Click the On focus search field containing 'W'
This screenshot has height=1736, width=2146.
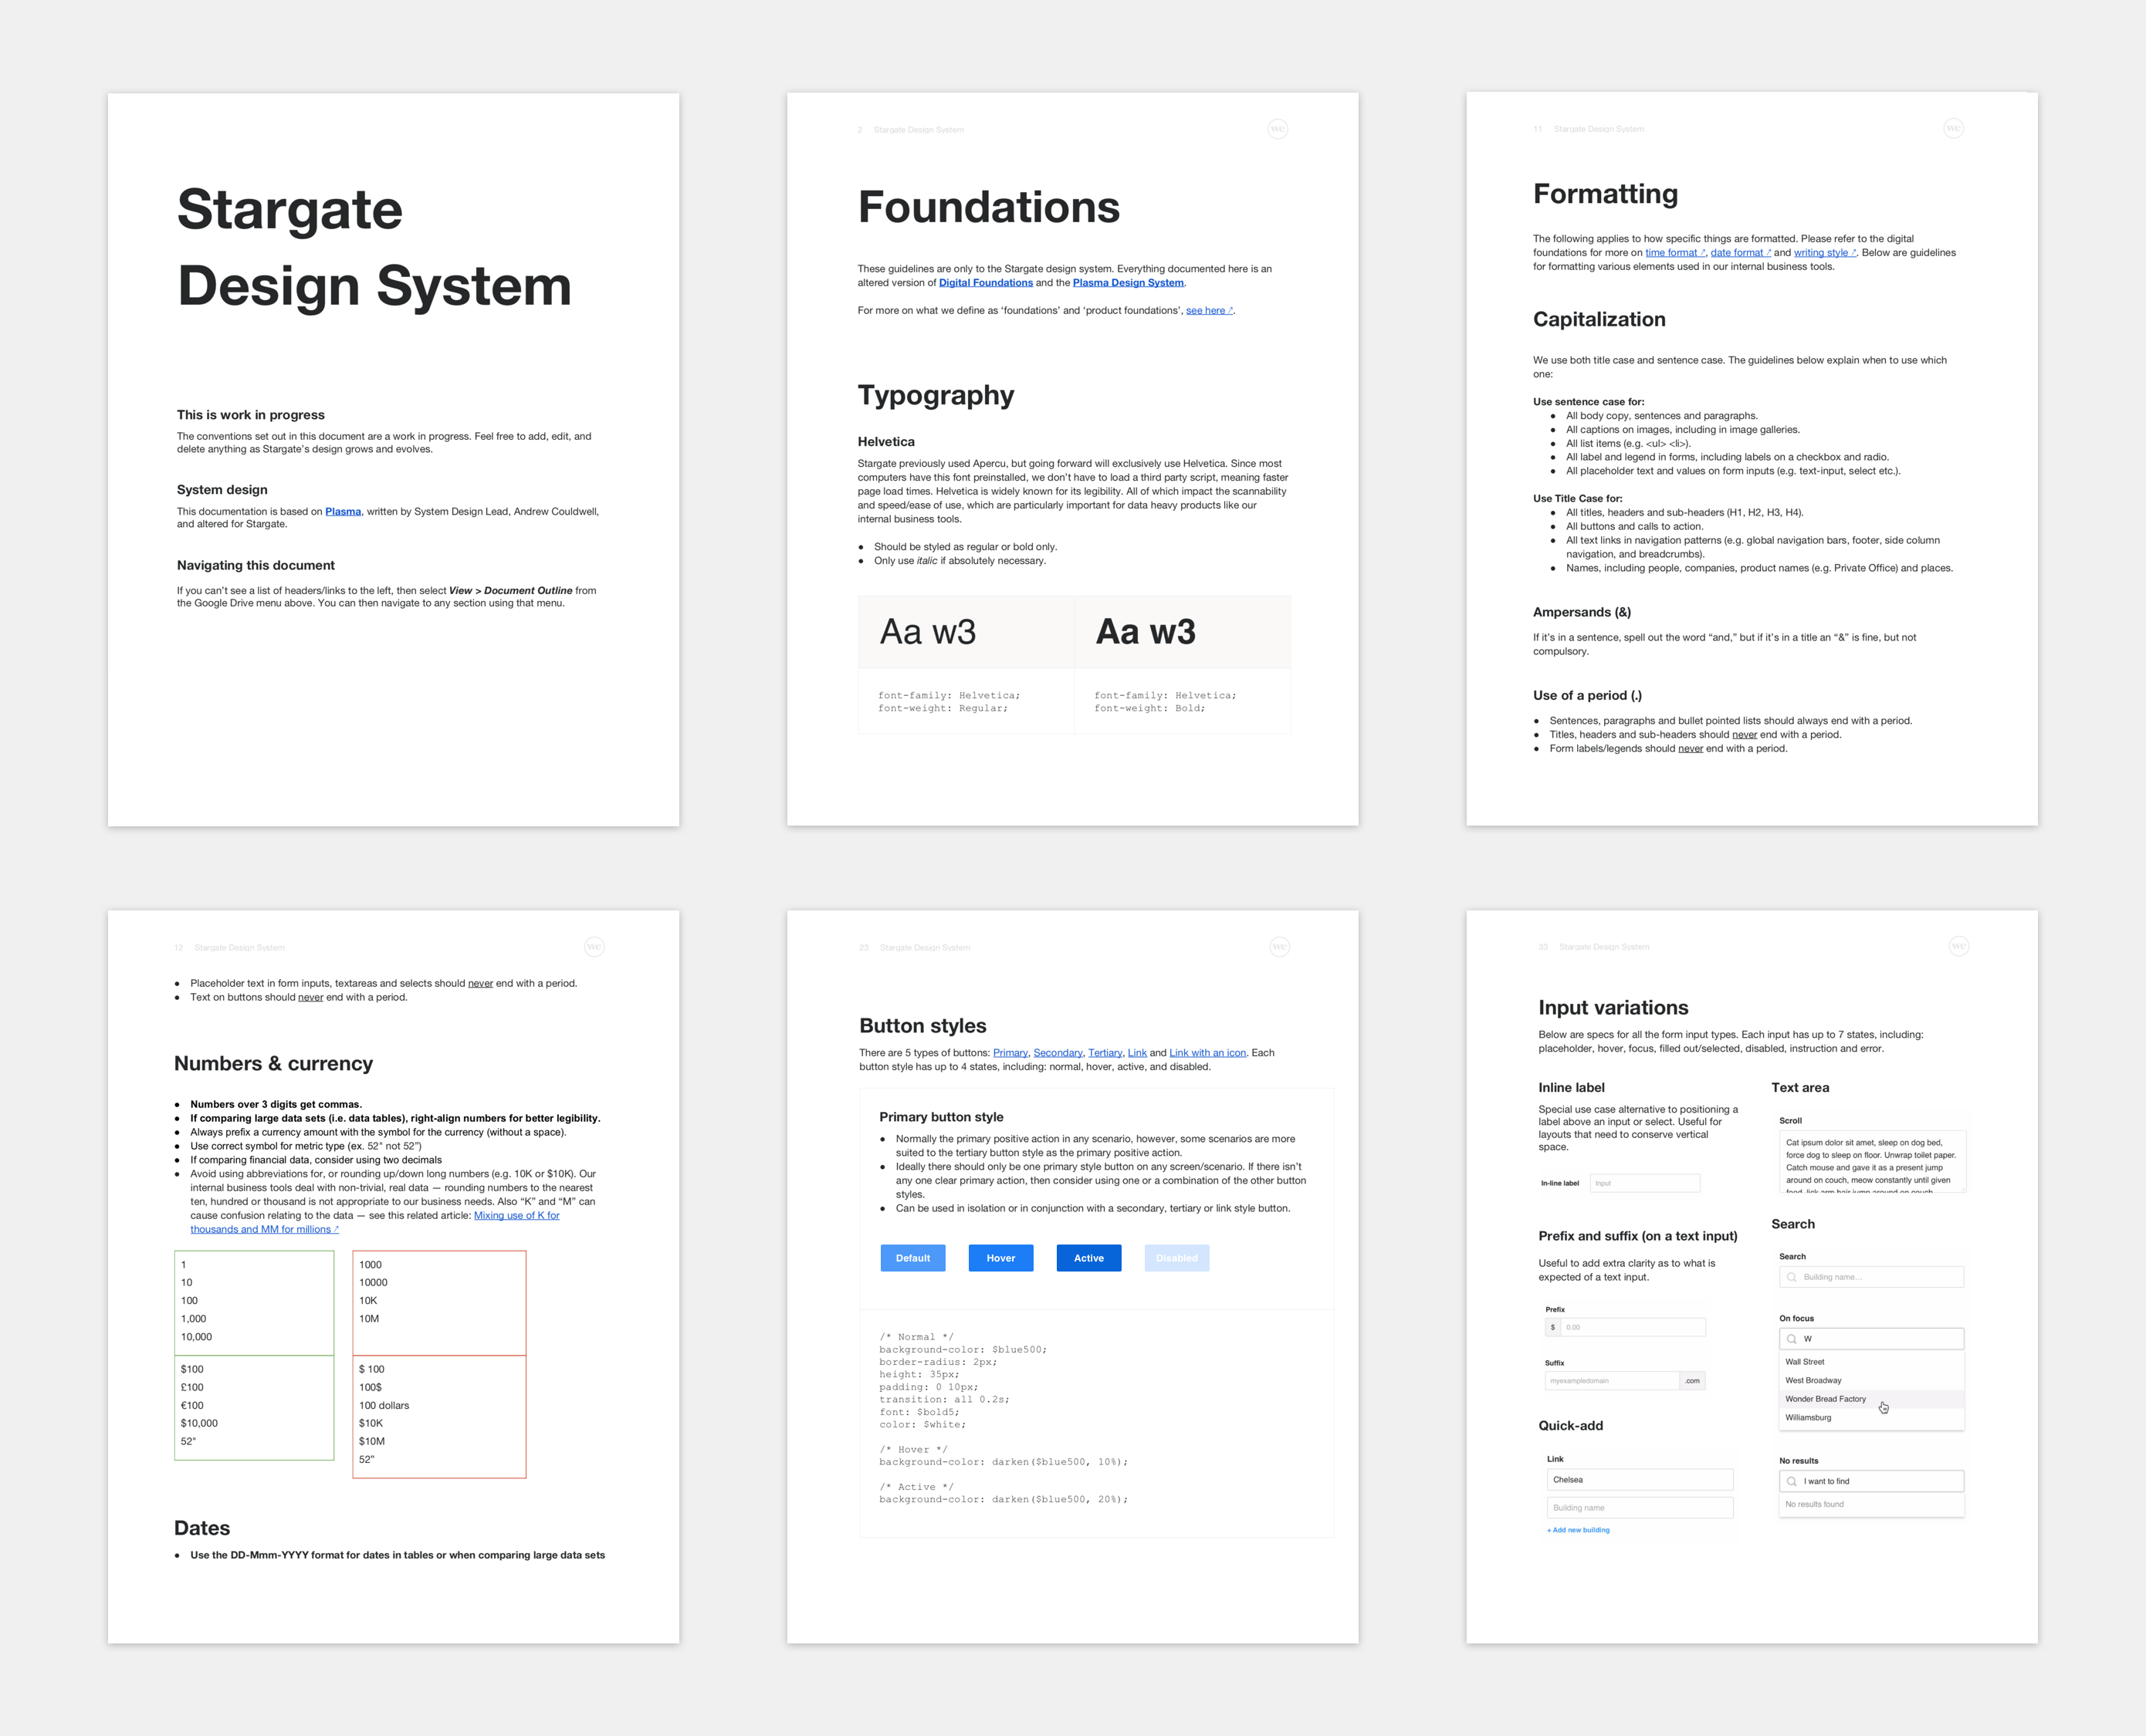click(1871, 1339)
